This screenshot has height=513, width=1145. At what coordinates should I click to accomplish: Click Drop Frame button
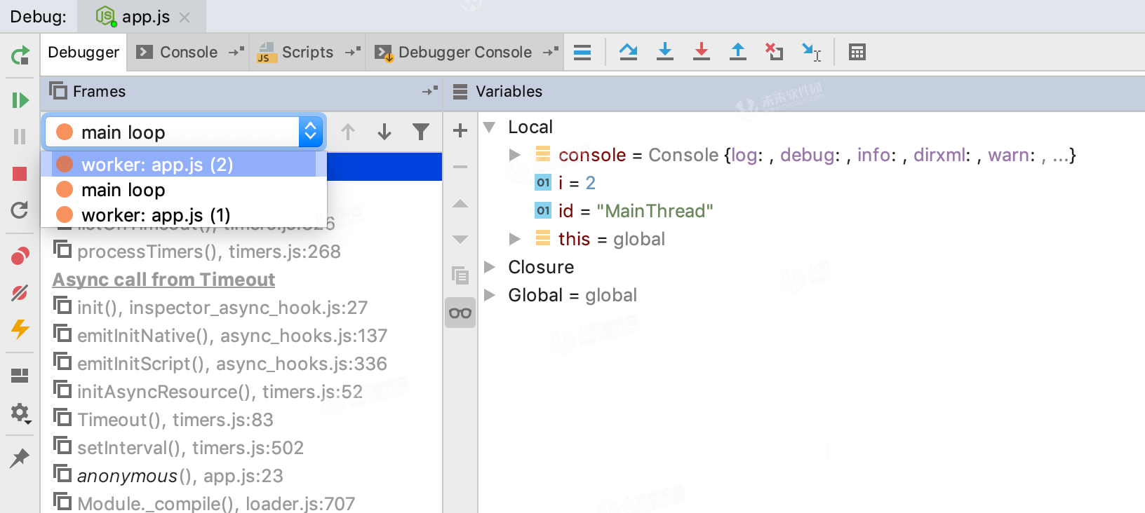pyautogui.click(x=775, y=52)
